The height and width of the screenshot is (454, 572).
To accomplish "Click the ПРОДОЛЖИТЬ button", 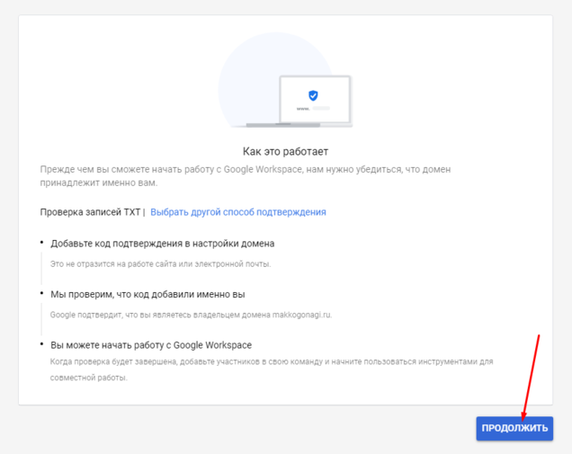I will coord(514,428).
